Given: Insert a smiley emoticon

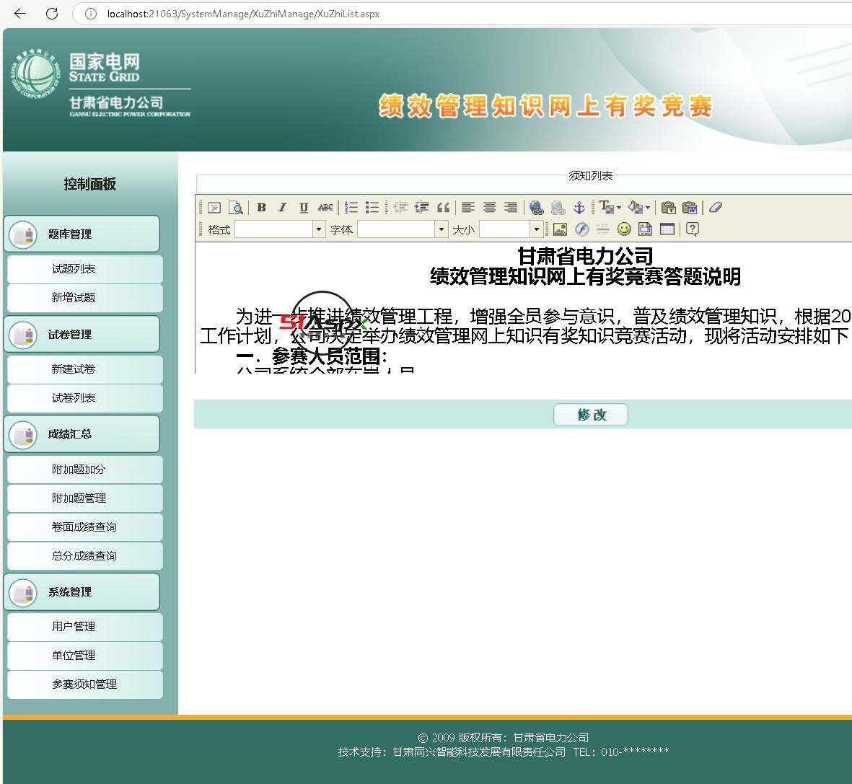Looking at the screenshot, I should [624, 229].
